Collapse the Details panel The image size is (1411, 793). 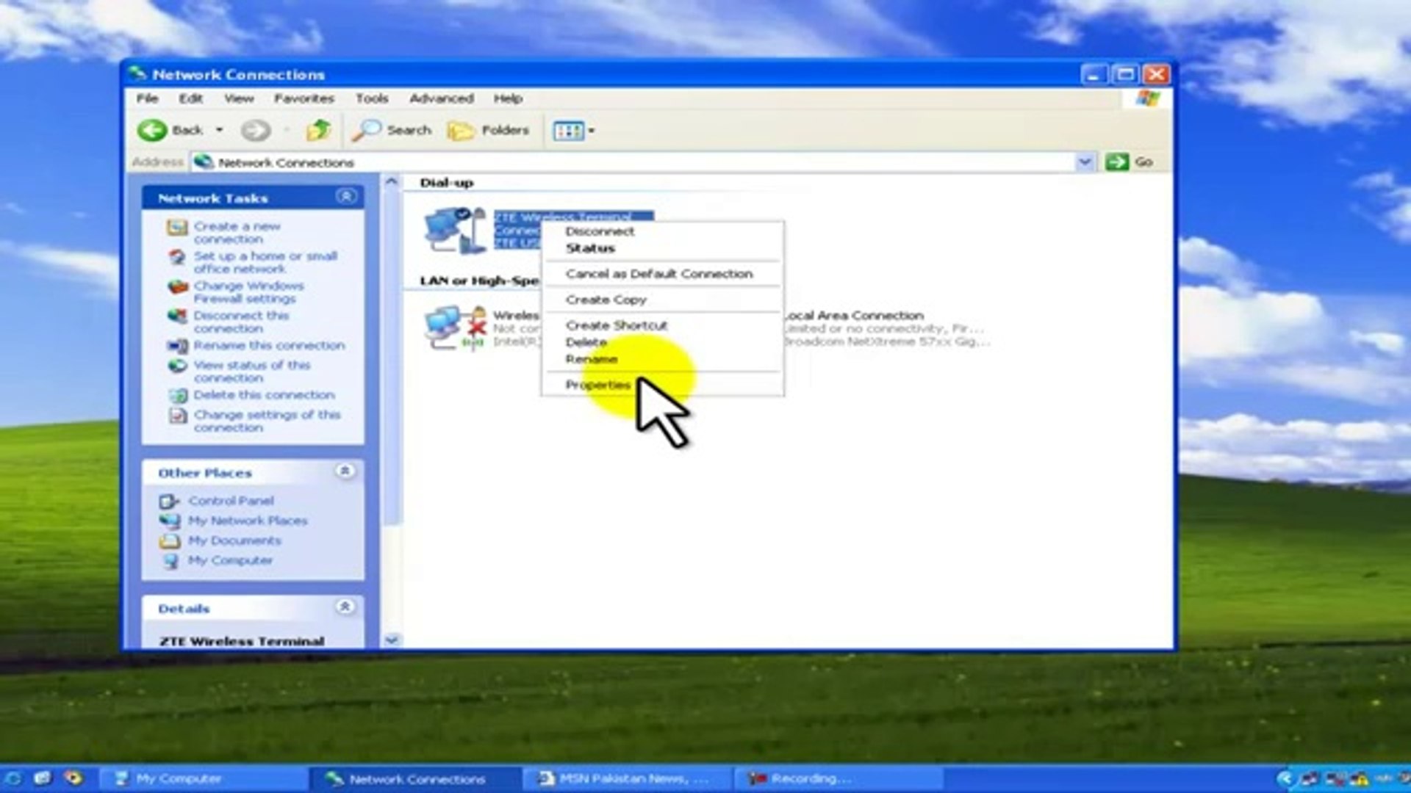pos(345,607)
